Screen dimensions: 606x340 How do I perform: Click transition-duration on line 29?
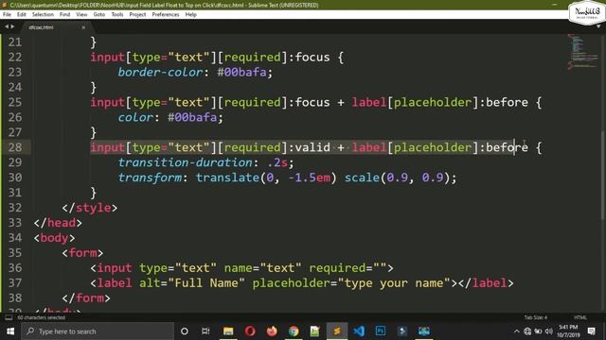coord(186,162)
